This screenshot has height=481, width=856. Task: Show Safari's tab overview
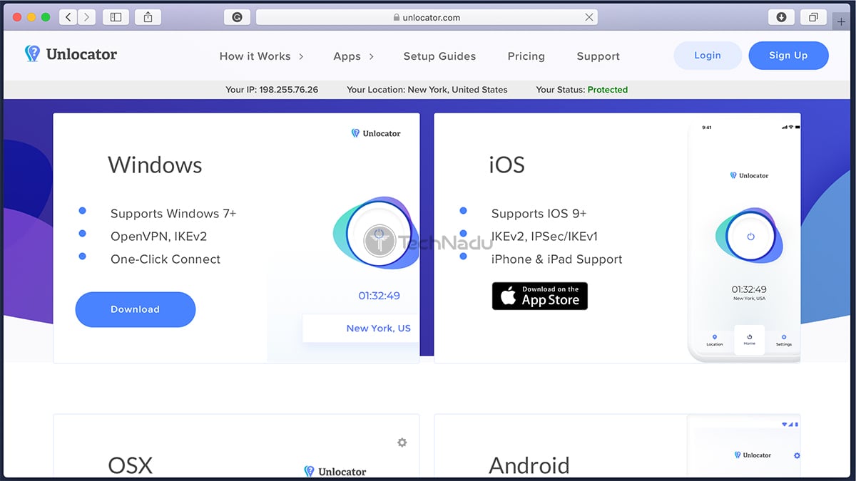[812, 16]
